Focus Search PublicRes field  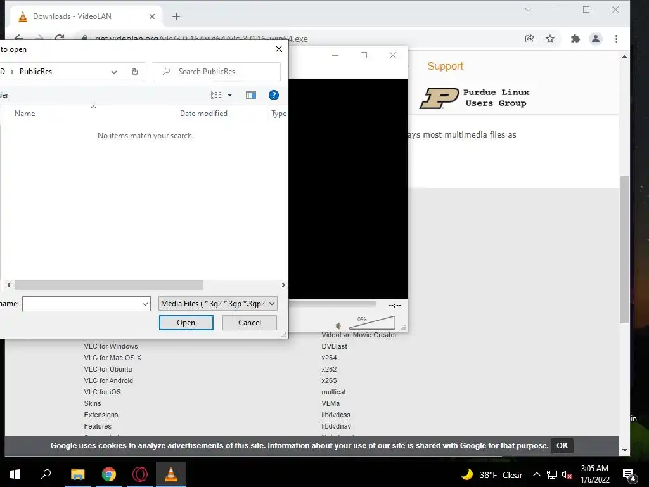point(217,72)
